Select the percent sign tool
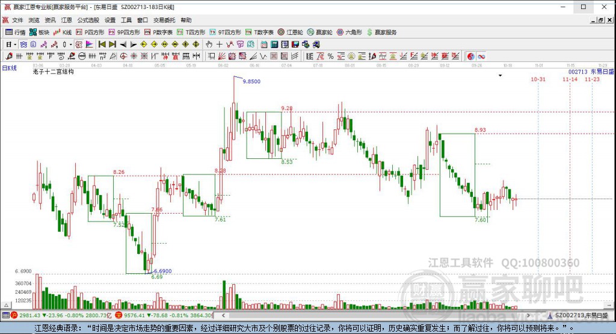The height and width of the screenshot is (334, 616). pyautogui.click(x=330, y=57)
